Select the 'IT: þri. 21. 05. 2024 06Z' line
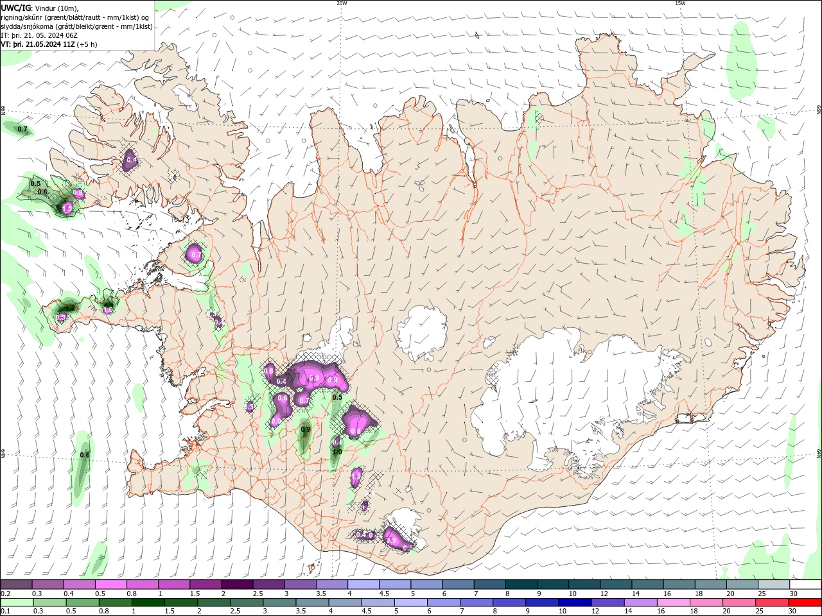Screen dimensions: 822x616 [x=39, y=35]
